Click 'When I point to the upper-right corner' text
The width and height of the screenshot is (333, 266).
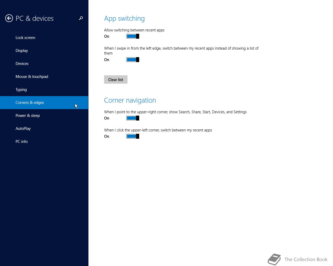(x=175, y=112)
